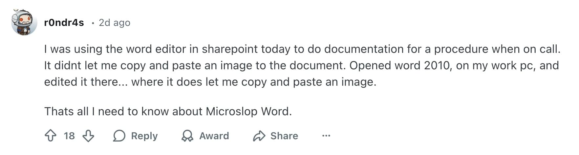Click the words "edited it there..."
Image resolution: width=579 pixels, height=155 pixels.
86,82
